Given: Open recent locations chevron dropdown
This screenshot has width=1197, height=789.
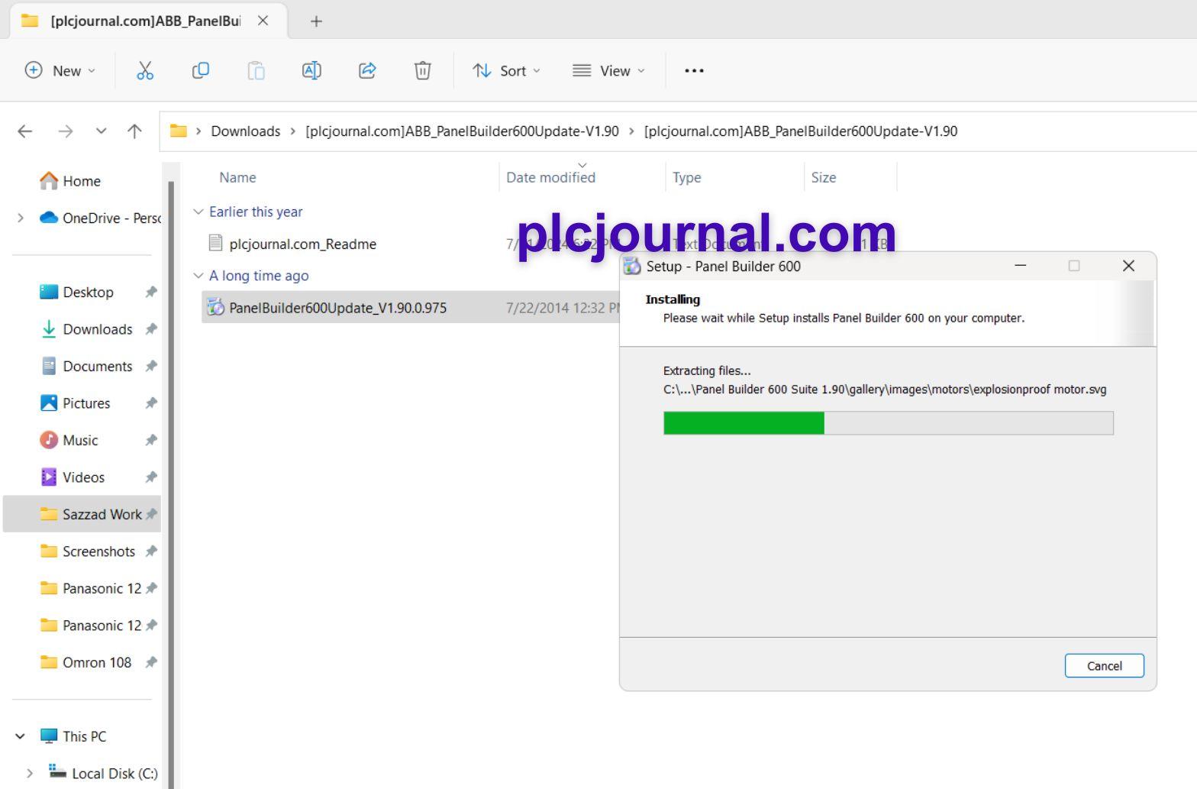Looking at the screenshot, I should pos(101,131).
